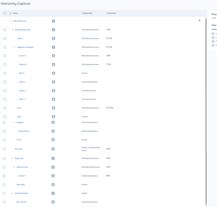Tick the Tim D row checkbox
The height and width of the screenshot is (207, 217).
pyautogui.click(x=4, y=140)
